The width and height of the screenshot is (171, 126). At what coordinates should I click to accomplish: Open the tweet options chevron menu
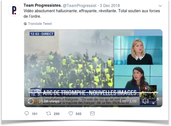pos(160,6)
